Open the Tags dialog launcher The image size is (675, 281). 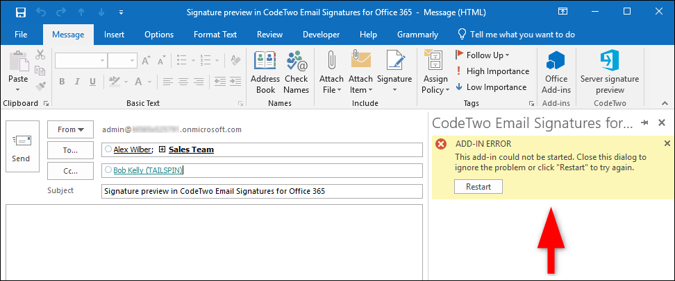click(532, 103)
